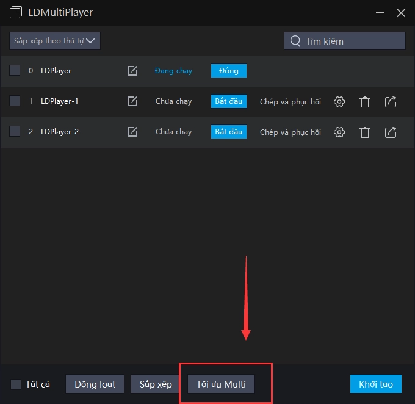Click the edit icon for LDPlayer-2

(132, 132)
